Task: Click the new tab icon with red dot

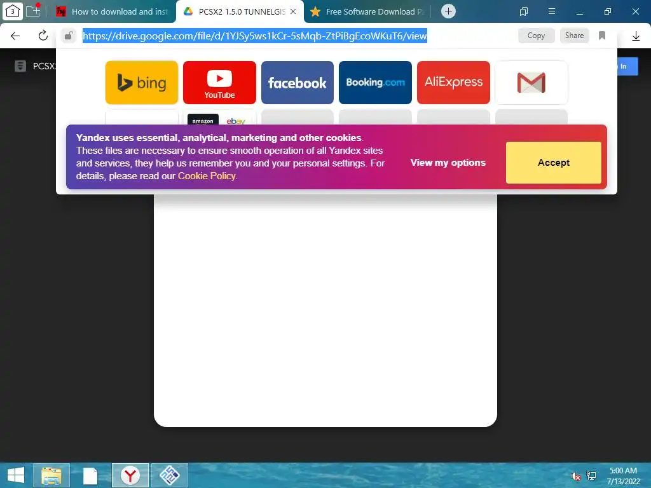Action: (33, 10)
